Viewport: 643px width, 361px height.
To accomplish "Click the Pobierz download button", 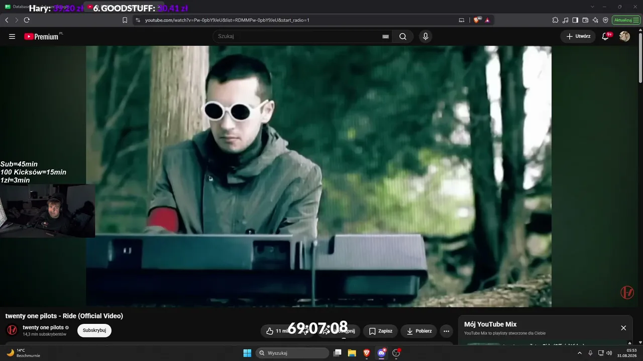I will point(419,331).
